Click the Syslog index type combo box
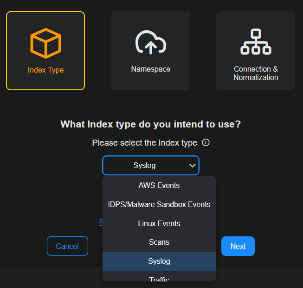The height and width of the screenshot is (288, 303). click(x=145, y=166)
